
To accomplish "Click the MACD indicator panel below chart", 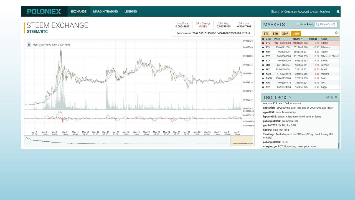I will [x=133, y=119].
